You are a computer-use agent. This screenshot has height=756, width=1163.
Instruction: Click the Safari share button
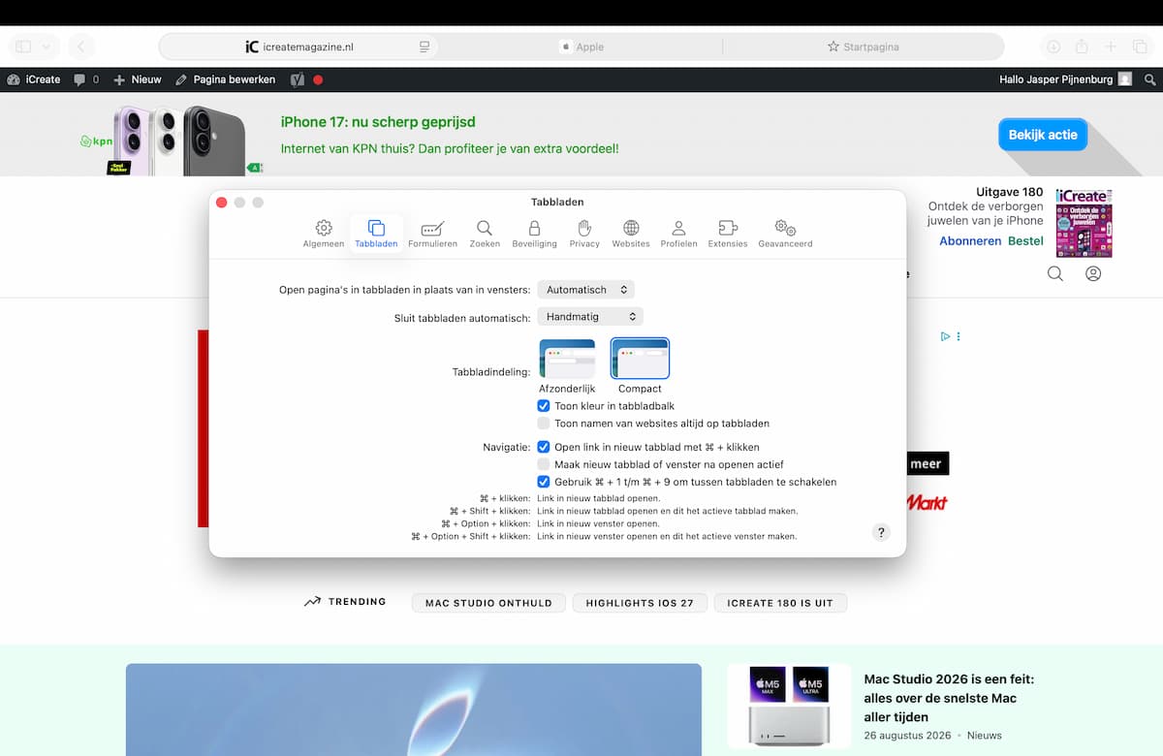point(1082,47)
